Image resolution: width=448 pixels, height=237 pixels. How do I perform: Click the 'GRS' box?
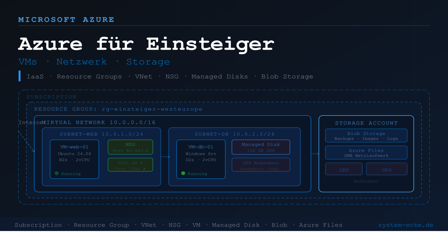(387, 169)
